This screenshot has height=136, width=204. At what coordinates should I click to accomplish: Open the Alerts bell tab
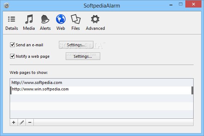coord(45,23)
